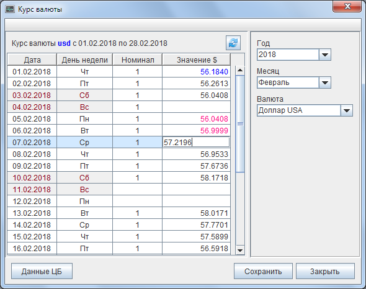
Task: Click the vertical scrollbar thumb
Action: tap(240, 123)
